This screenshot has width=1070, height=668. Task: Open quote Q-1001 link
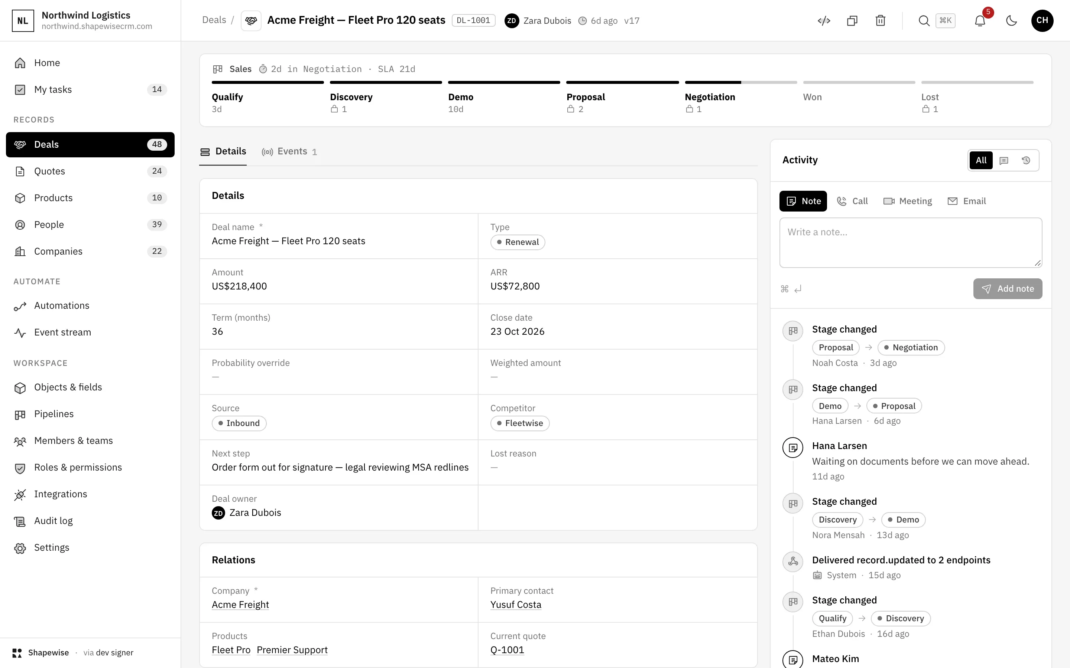(x=507, y=650)
